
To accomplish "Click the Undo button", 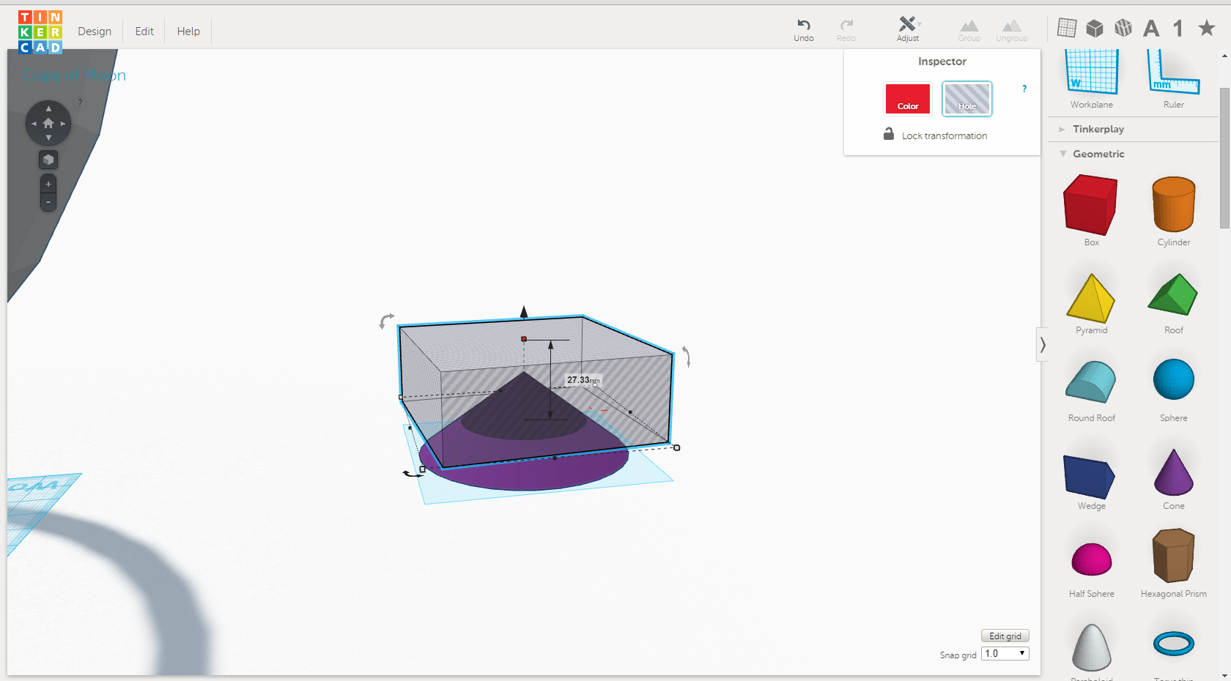I will [x=804, y=30].
